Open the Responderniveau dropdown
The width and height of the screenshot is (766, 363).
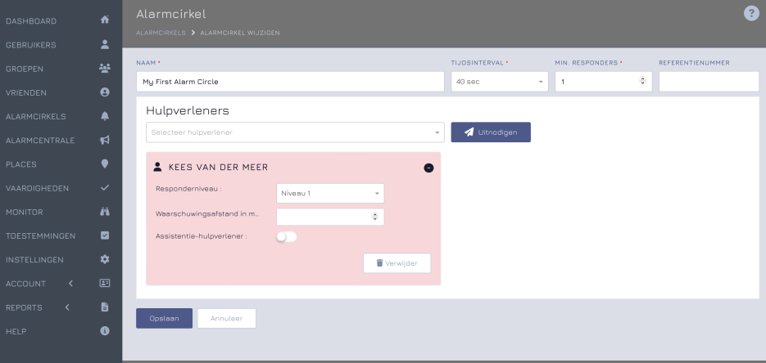pos(330,193)
